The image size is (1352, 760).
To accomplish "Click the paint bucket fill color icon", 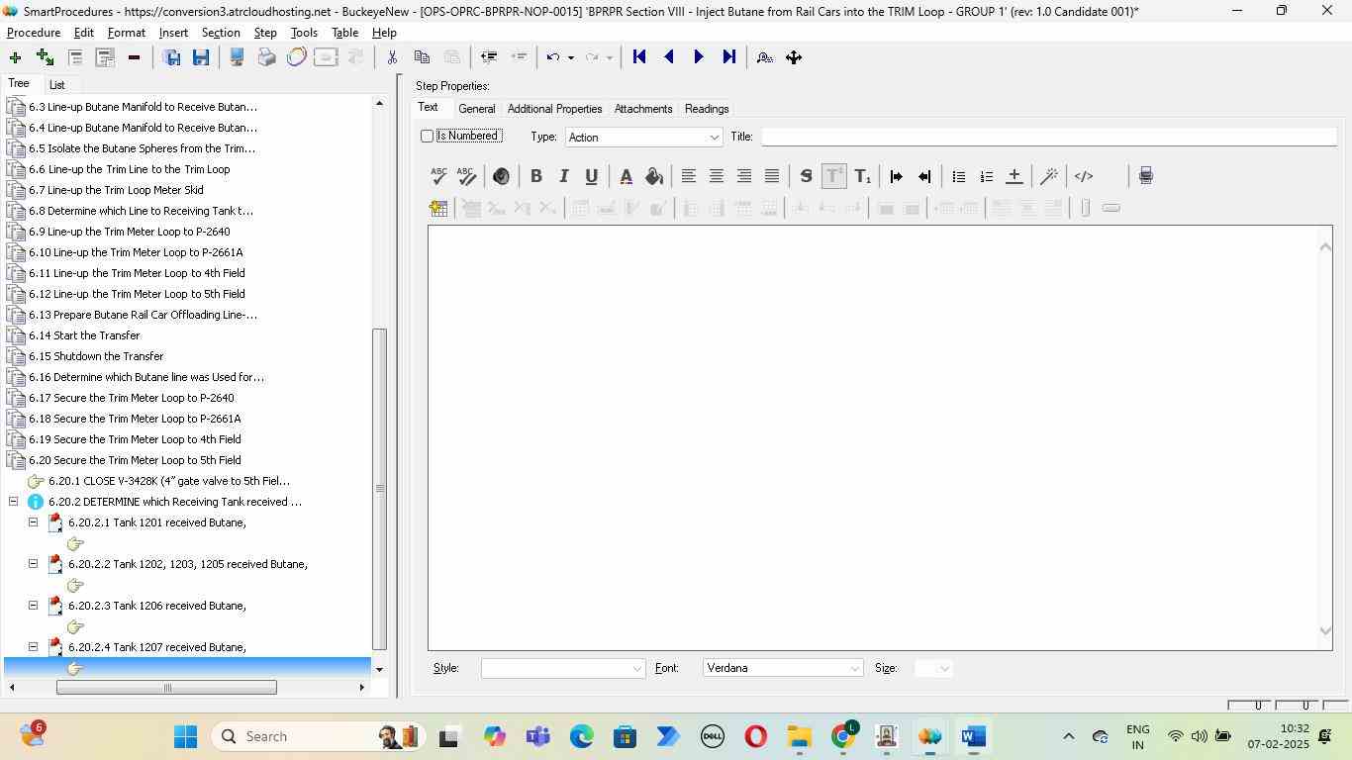I will (x=653, y=176).
